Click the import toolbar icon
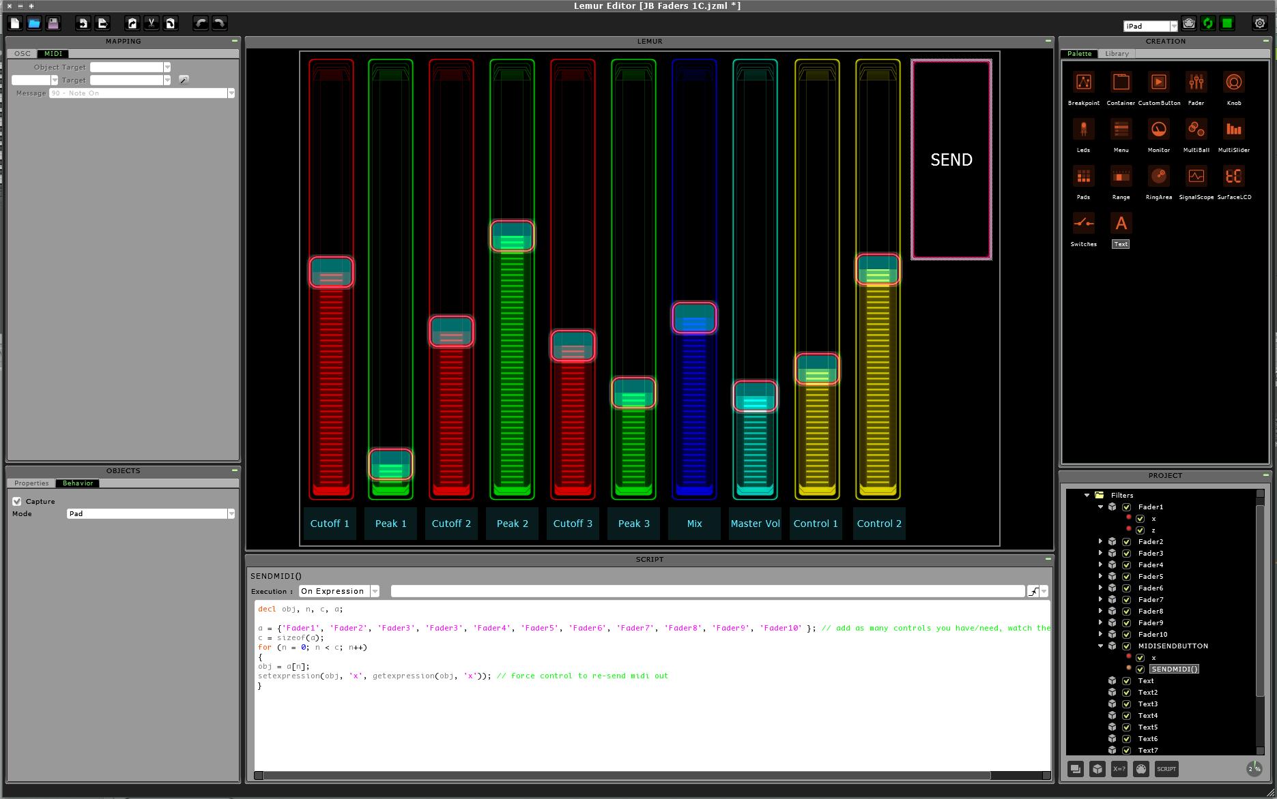1277x799 pixels. 83,23
